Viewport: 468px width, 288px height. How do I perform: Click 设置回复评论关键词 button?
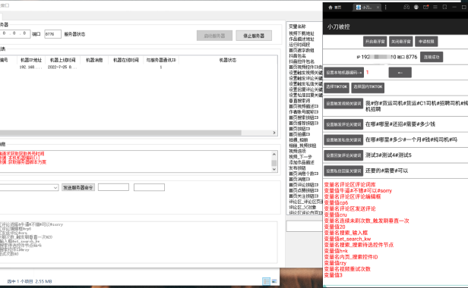pyautogui.click(x=343, y=155)
